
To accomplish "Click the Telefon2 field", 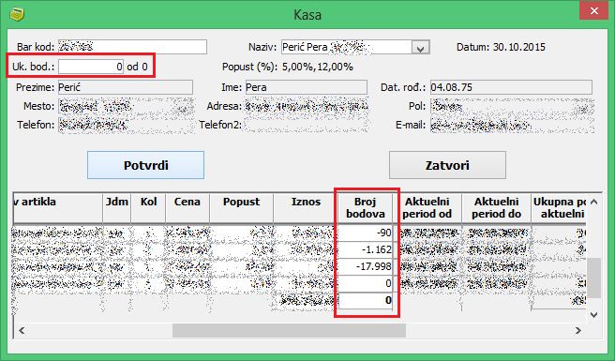I will (x=307, y=125).
